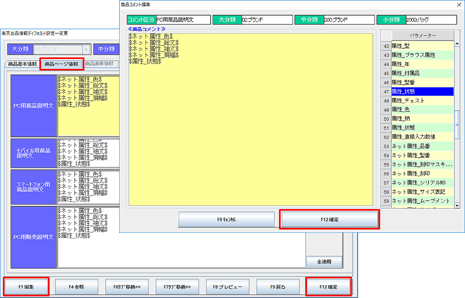Image resolution: width=465 pixels, height=298 pixels.
Task: Choose parameter 53 ネット属性_品番
Action: tap(422, 146)
